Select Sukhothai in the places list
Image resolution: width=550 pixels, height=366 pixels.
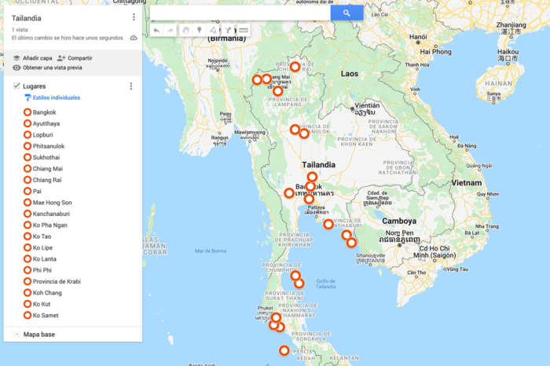(46, 157)
